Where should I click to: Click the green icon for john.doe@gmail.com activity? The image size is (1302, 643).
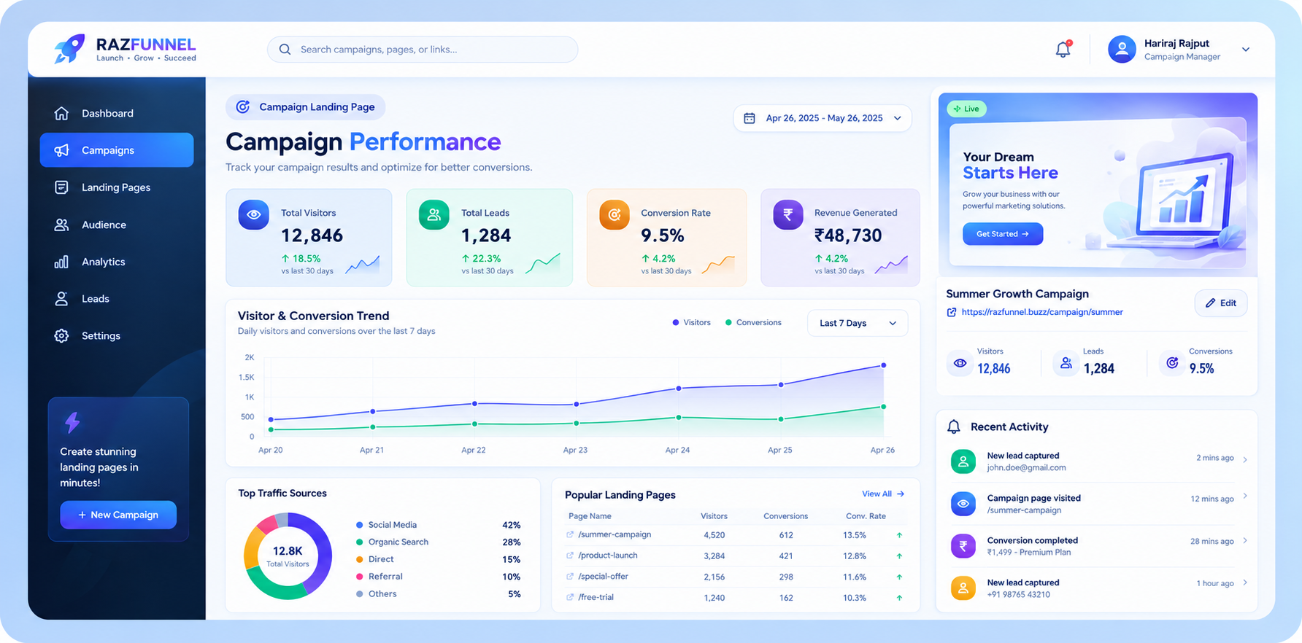[963, 461]
